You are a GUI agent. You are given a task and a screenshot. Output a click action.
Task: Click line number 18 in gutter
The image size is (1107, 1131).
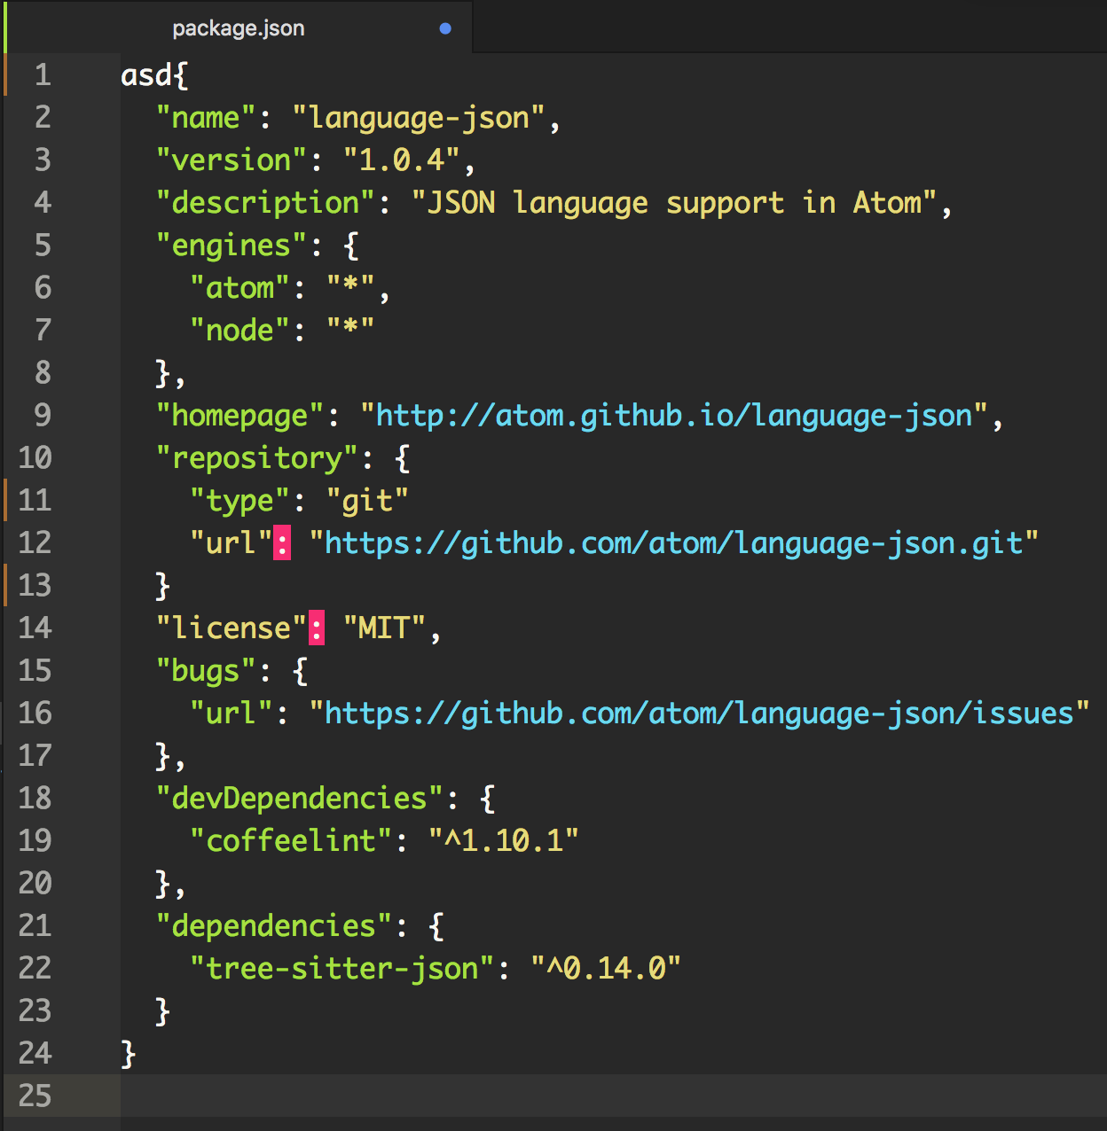tap(35, 799)
